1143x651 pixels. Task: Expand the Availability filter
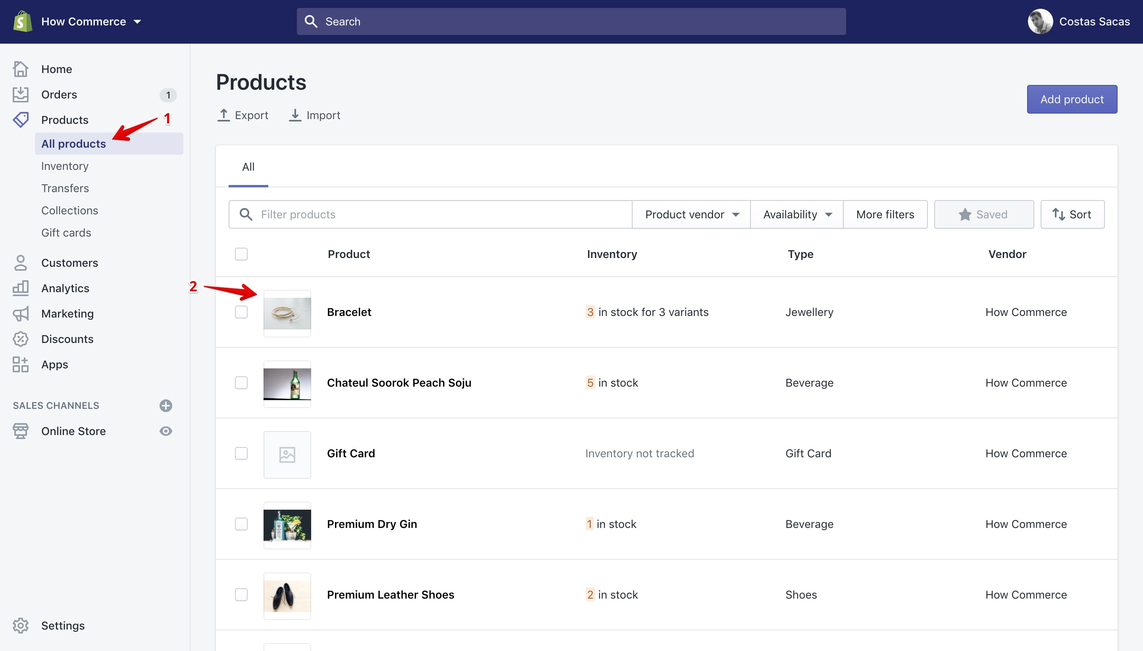tap(797, 215)
